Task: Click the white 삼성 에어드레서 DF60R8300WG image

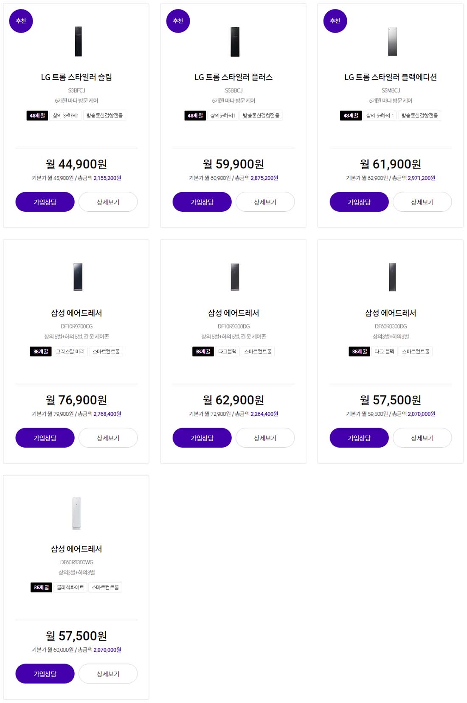Action: click(76, 513)
